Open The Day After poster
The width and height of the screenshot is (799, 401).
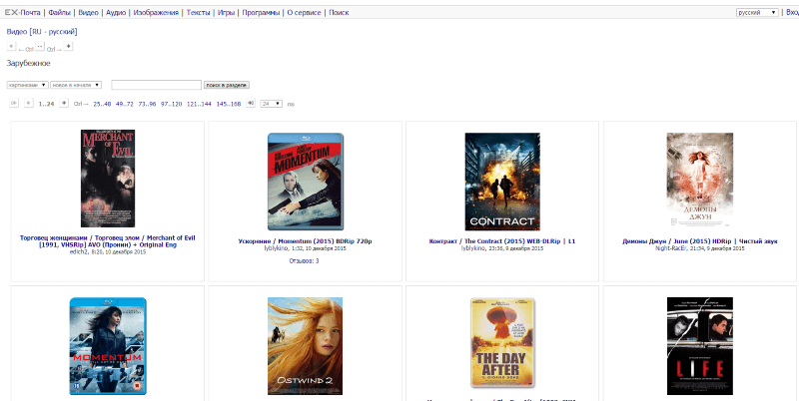pos(502,343)
